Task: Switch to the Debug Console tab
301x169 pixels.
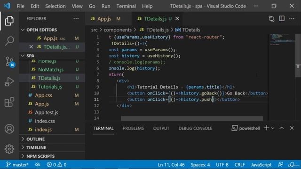Action: pyautogui.click(x=195, y=128)
